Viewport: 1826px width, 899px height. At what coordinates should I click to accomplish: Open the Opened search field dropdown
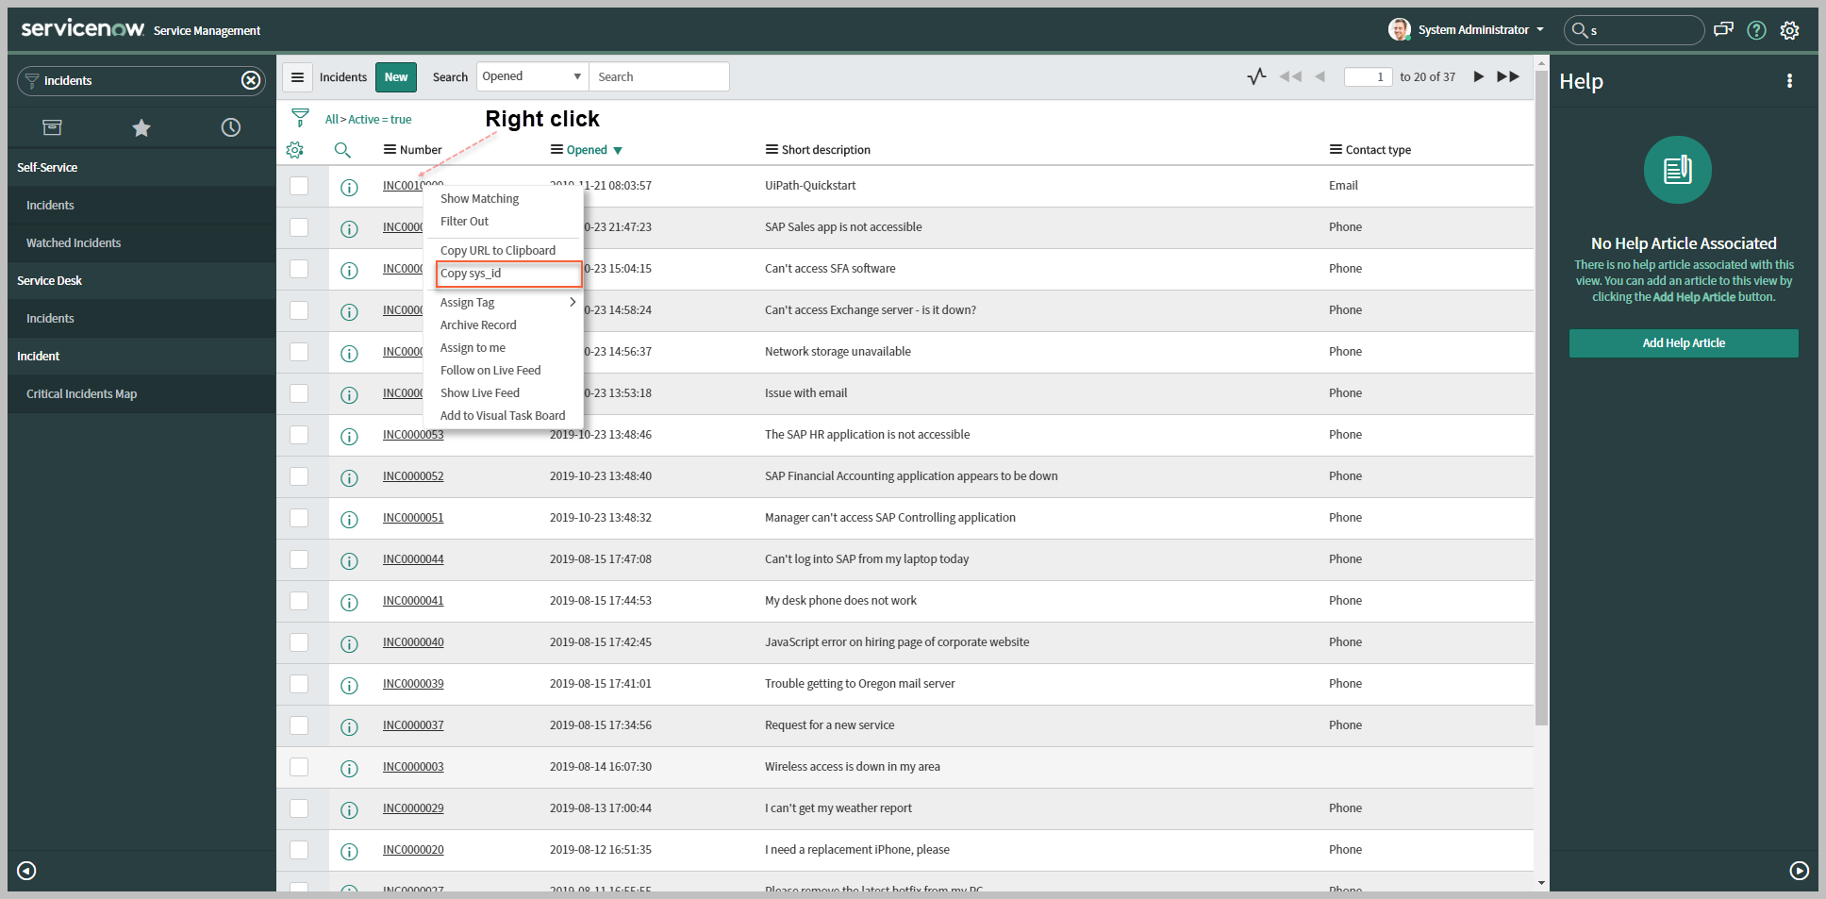[533, 76]
